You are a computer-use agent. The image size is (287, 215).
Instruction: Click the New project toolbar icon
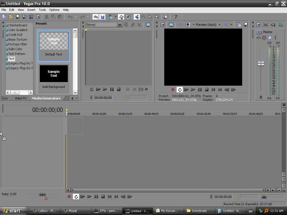(4, 17)
